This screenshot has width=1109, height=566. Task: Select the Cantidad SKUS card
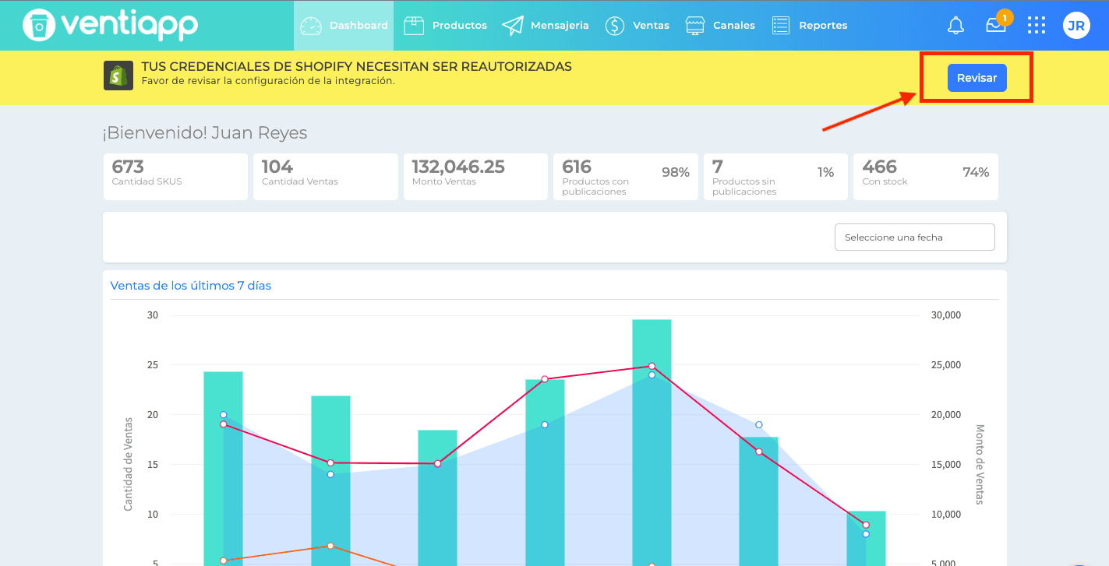click(175, 177)
